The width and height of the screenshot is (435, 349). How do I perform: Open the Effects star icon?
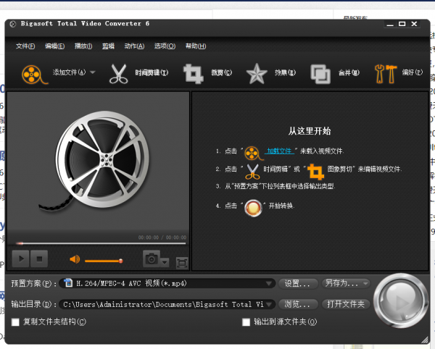(257, 73)
